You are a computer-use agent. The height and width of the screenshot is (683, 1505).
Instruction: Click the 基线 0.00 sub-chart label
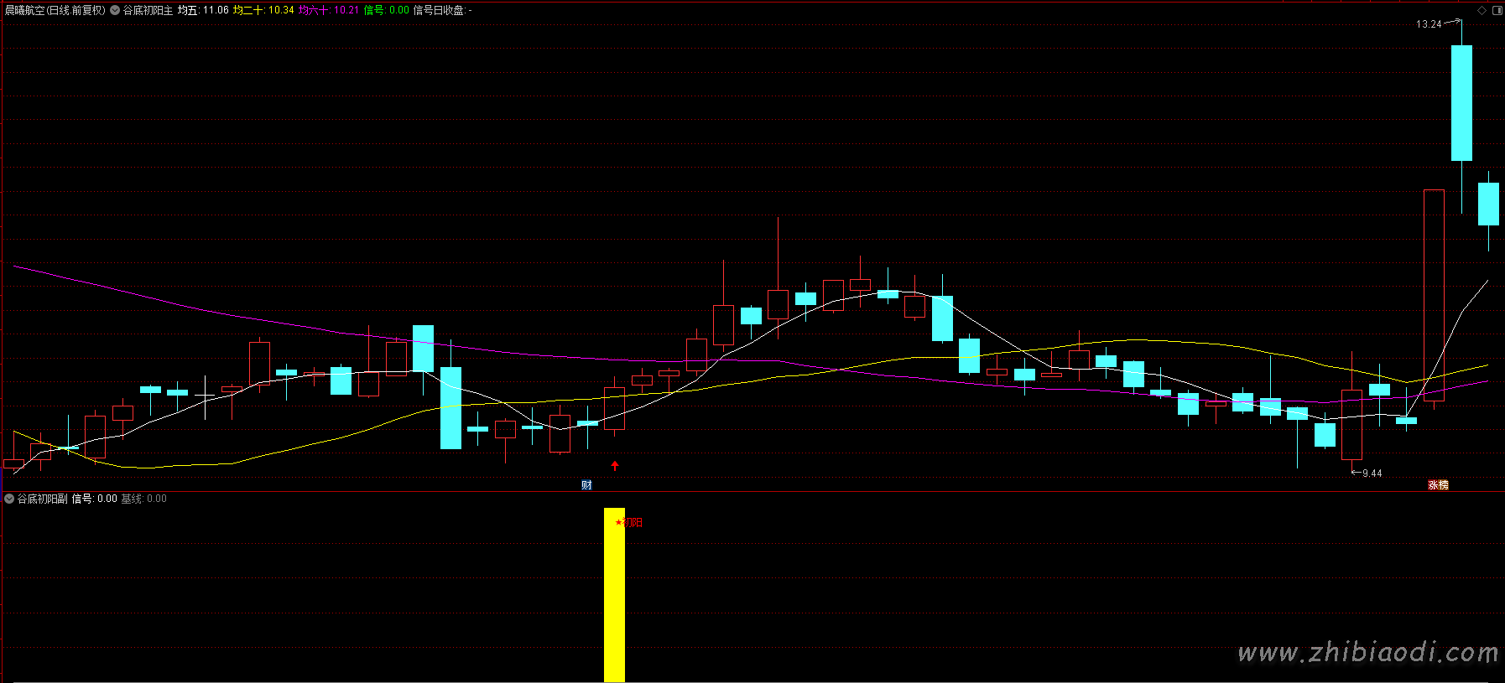143,499
